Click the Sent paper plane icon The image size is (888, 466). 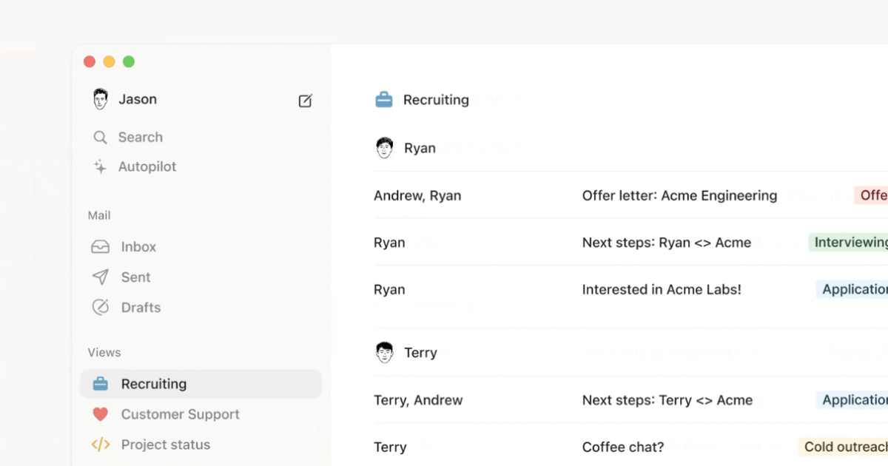coord(99,277)
